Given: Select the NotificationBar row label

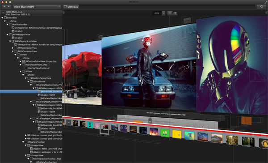Looking at the screenshot, I should (x=20, y=25).
